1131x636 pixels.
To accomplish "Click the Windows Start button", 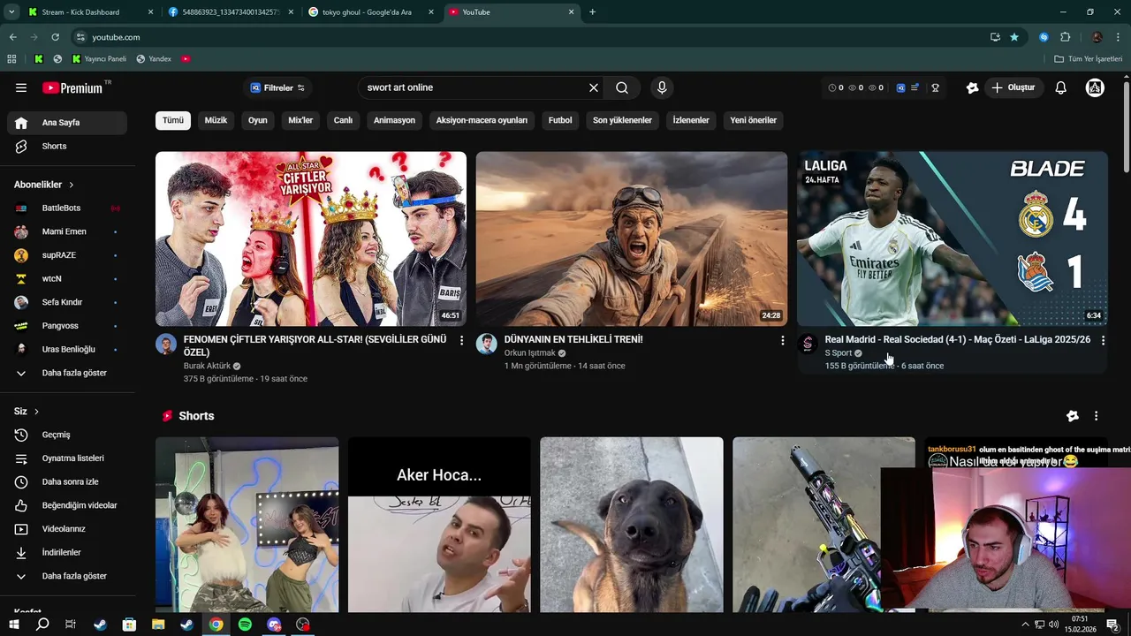I will pyautogui.click(x=13, y=625).
